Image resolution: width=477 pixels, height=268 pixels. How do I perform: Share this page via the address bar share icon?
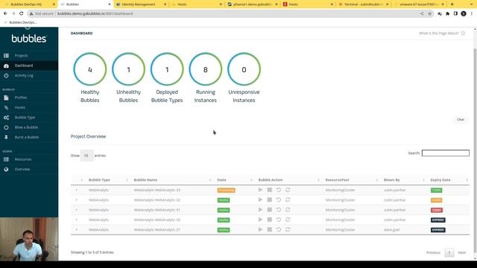pyautogui.click(x=422, y=13)
